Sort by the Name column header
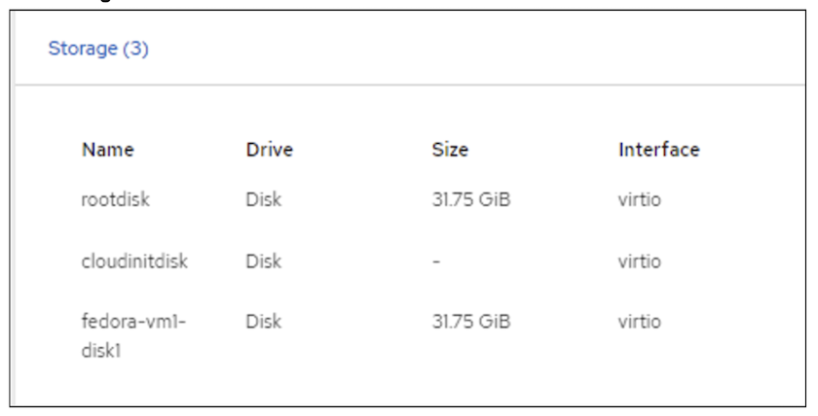818x416 pixels. click(x=107, y=150)
